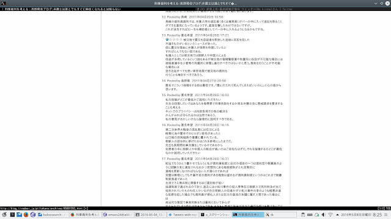Switch to the 2016-05-04 image taskbar window
391x219 pixels.
coord(150,215)
